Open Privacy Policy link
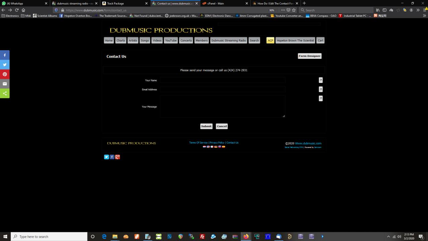This screenshot has width=428, height=241. [217, 143]
